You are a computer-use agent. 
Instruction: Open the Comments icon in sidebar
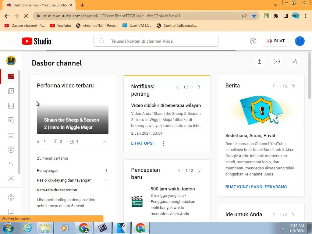click(x=11, y=120)
